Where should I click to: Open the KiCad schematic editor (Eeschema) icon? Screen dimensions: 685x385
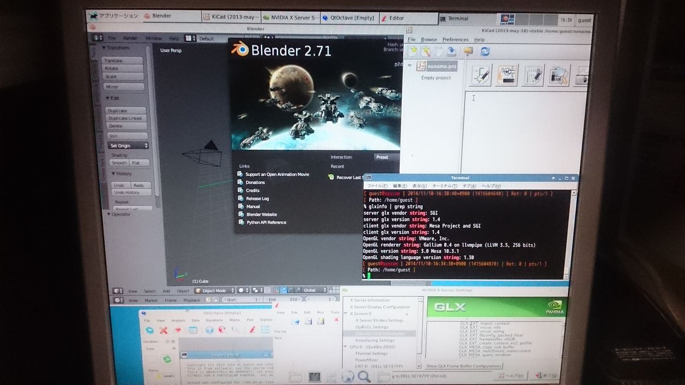pyautogui.click(x=481, y=75)
